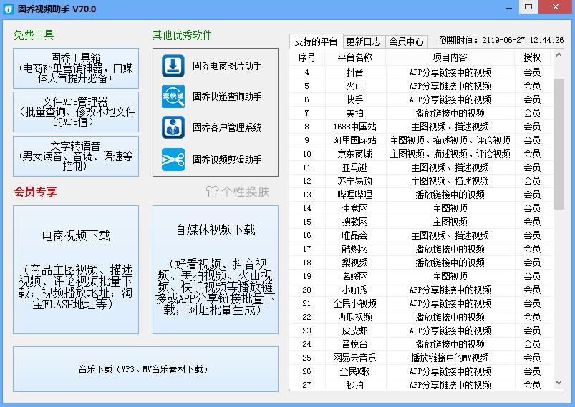
Task: Minimize the 固乔视频助手 window
Action: [509, 7]
